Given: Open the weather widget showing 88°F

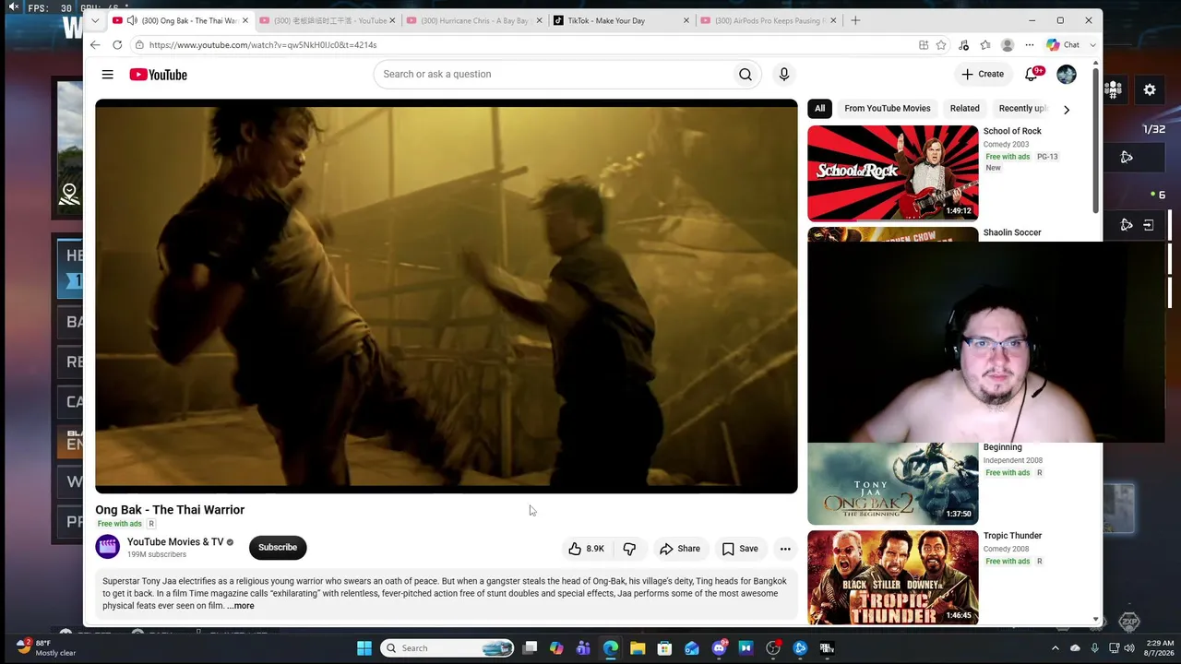Looking at the screenshot, I should (46, 647).
